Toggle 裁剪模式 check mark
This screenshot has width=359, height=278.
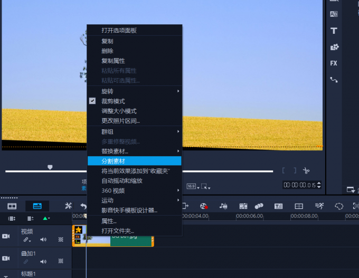[x=92, y=101]
